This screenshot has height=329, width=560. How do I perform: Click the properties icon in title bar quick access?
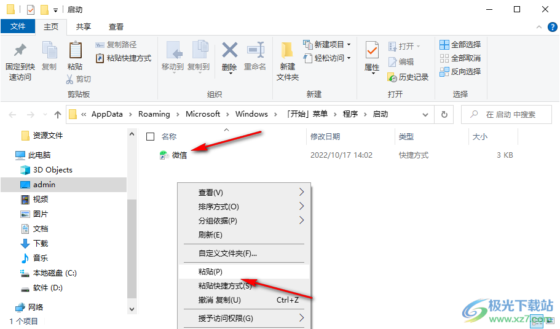coord(31,10)
